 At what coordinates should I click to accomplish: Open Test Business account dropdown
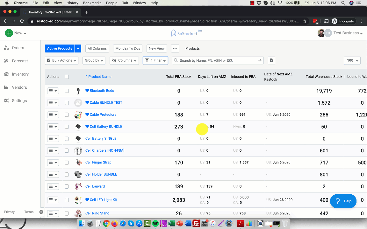348,33
